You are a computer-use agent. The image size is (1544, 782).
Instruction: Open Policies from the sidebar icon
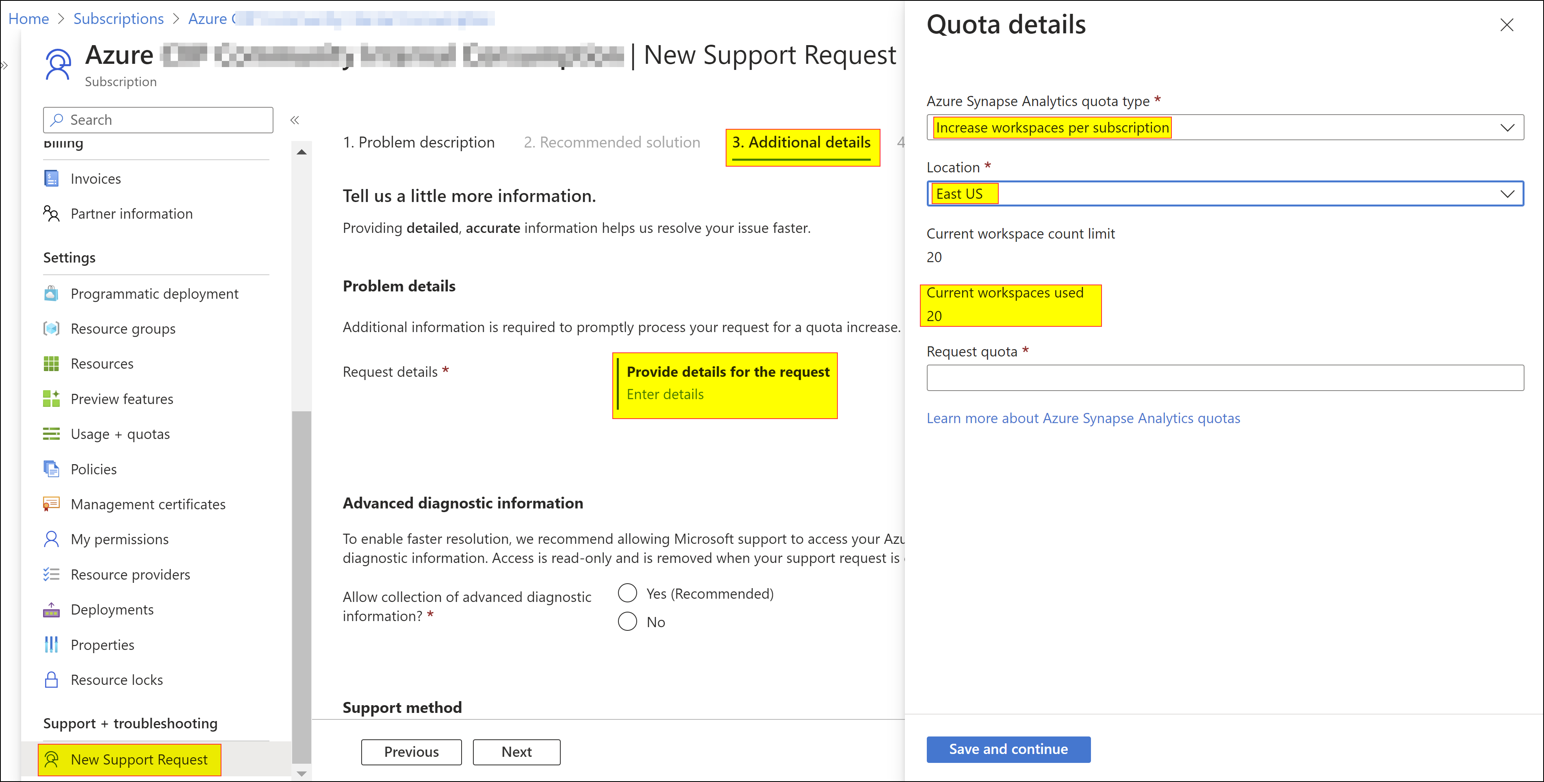tap(52, 469)
